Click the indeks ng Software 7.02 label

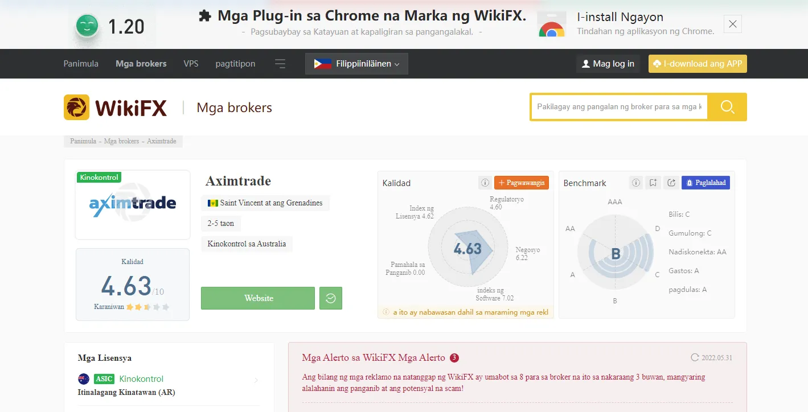point(494,294)
